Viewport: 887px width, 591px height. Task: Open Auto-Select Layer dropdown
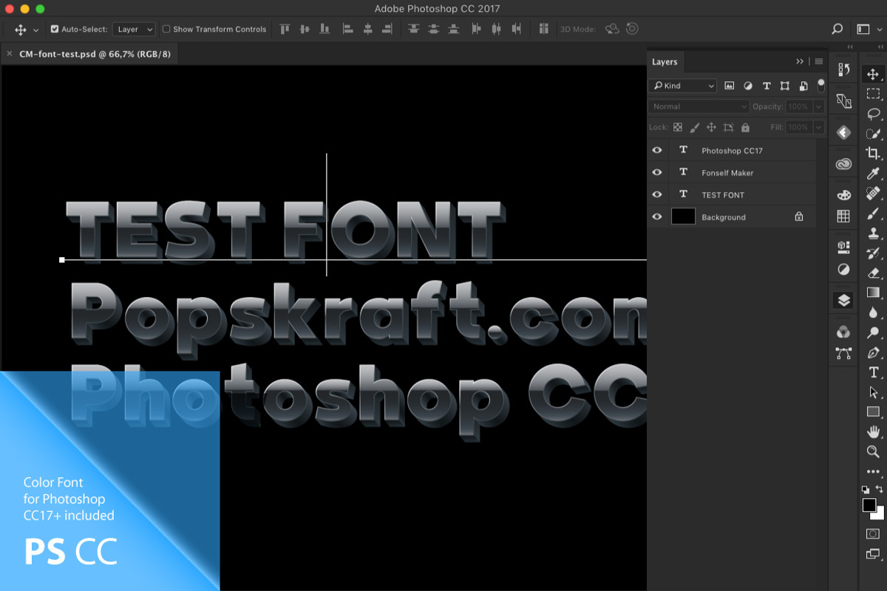click(x=134, y=30)
